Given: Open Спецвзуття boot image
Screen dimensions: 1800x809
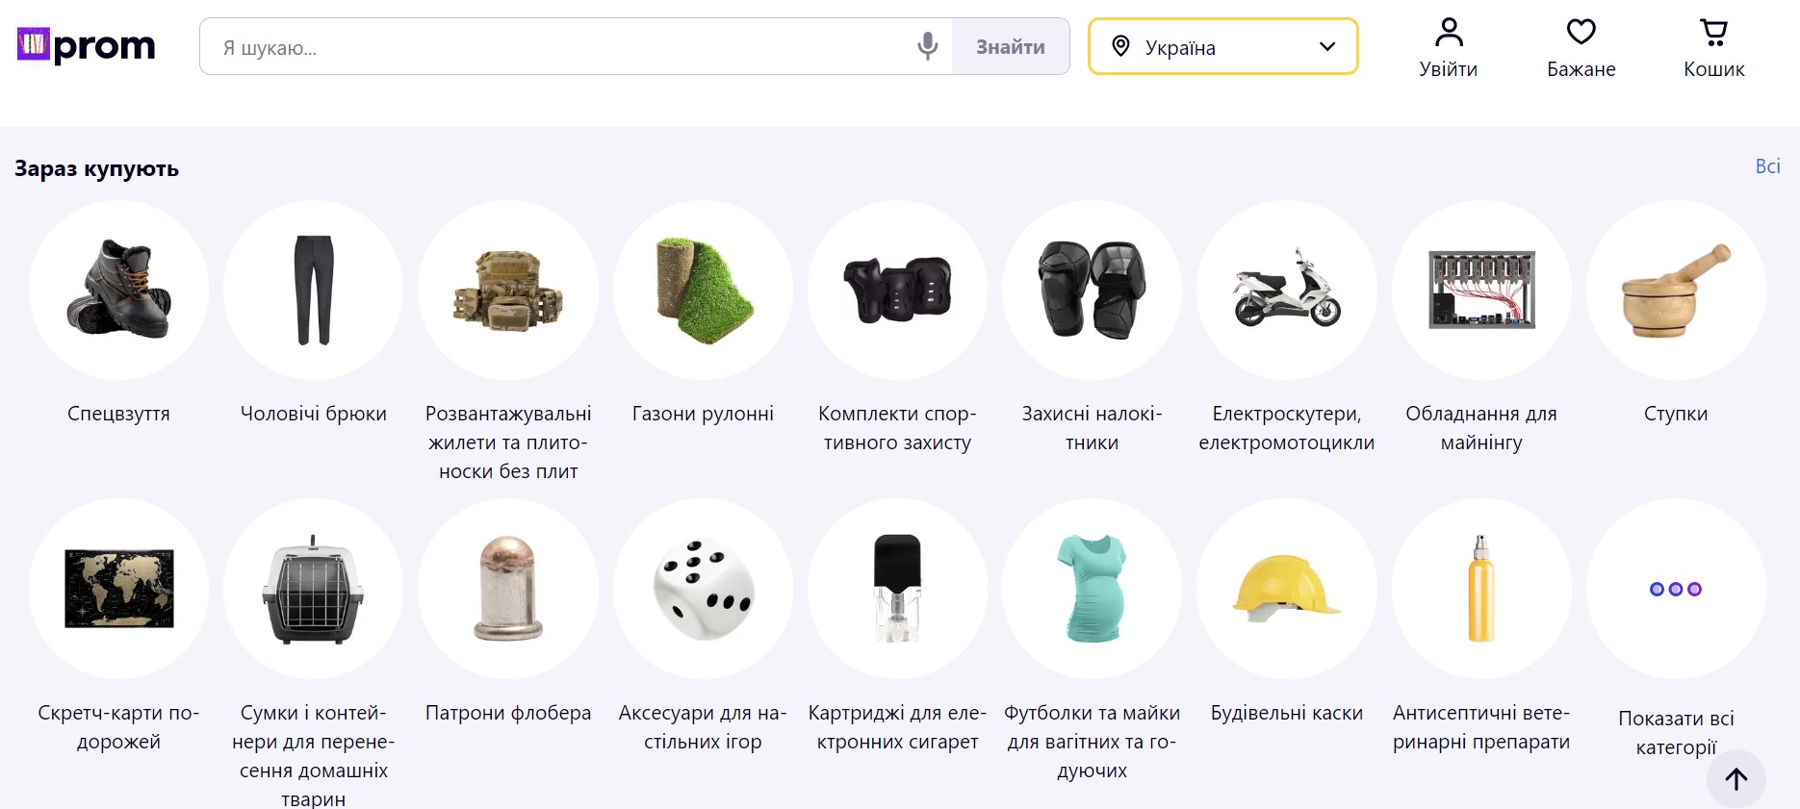Looking at the screenshot, I should 118,290.
